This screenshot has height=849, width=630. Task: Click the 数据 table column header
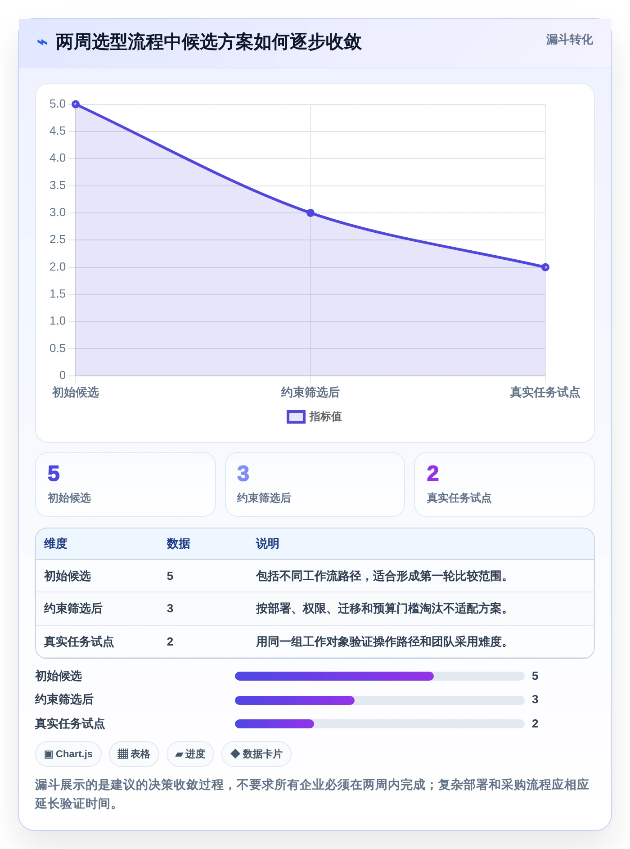pyautogui.click(x=179, y=544)
